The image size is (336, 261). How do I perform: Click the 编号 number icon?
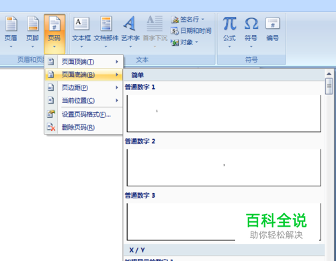pyautogui.click(x=273, y=24)
